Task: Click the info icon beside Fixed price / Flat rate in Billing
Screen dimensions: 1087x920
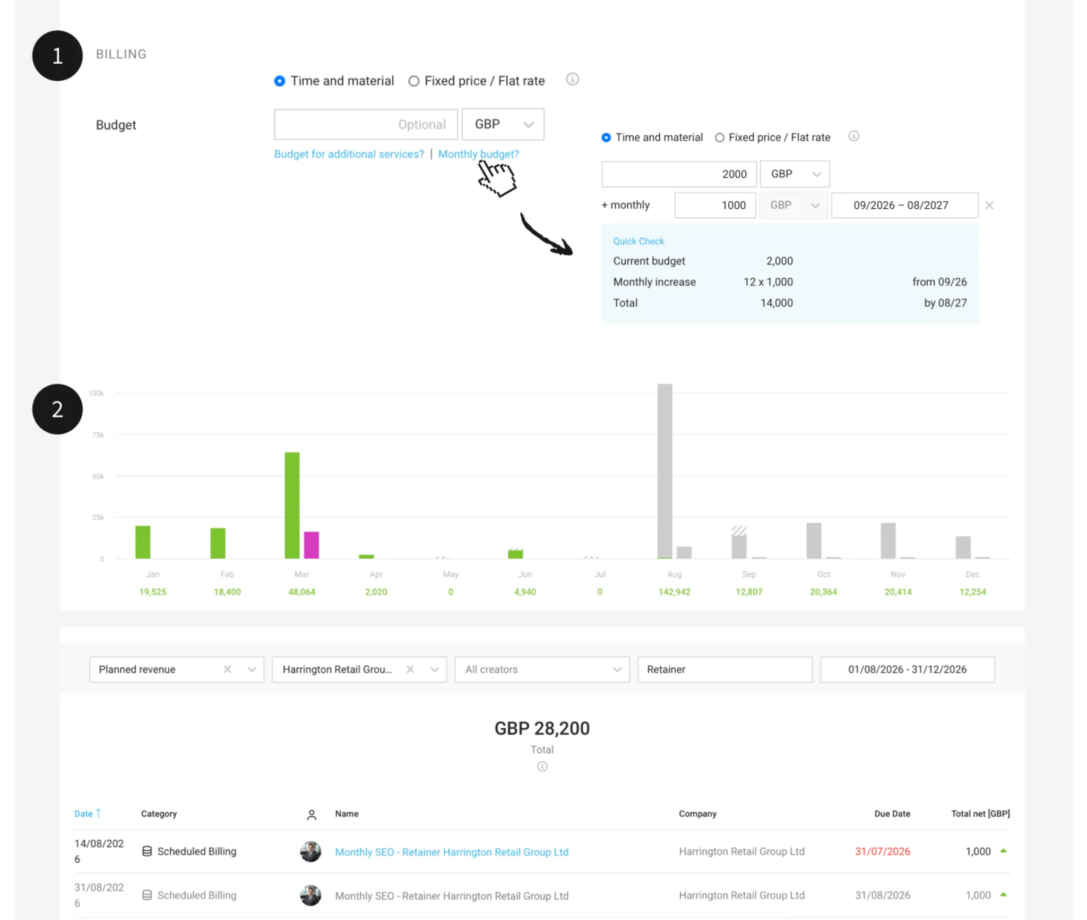Action: 572,80
